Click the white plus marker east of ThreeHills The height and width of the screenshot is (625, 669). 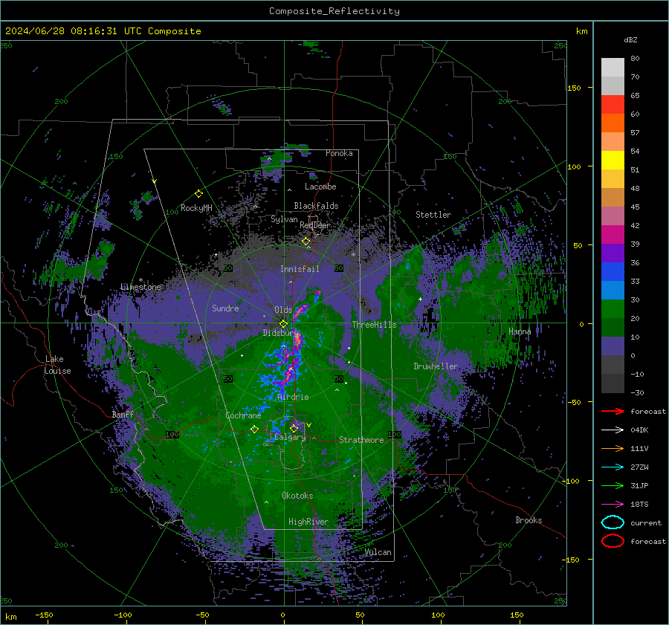coord(420,299)
